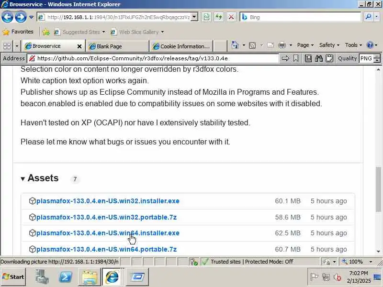Download plasmafox win32 installer.exe
This screenshot has height=287, width=383.
click(x=108, y=201)
